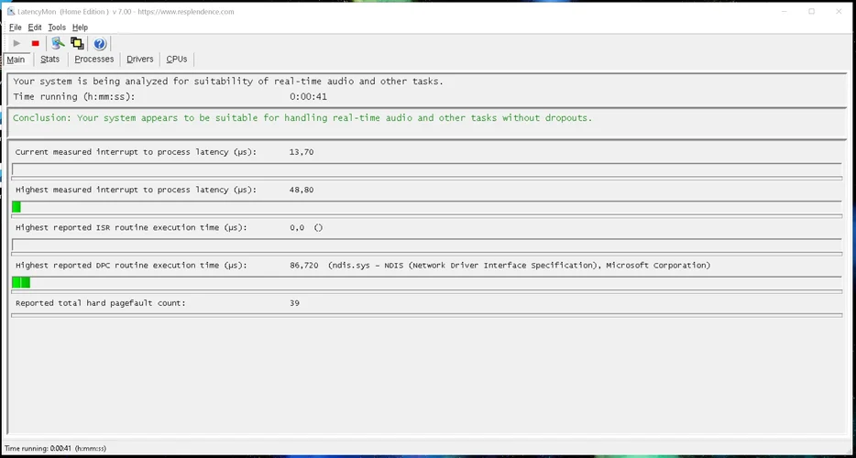
Task: Open the Tools menu
Action: tap(57, 27)
